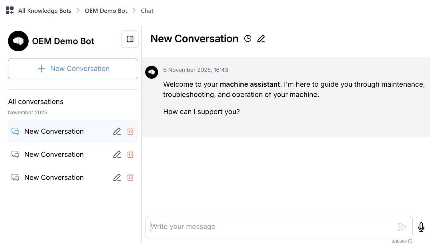Open the conversation history clock icon

point(248,38)
